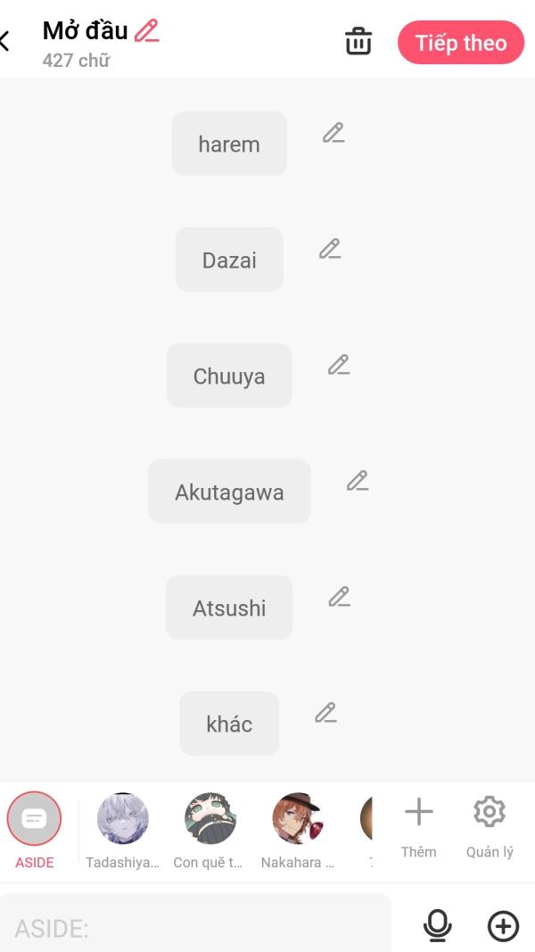The image size is (535, 952).
Task: Add a character with Thêm plus icon
Action: pyautogui.click(x=418, y=827)
